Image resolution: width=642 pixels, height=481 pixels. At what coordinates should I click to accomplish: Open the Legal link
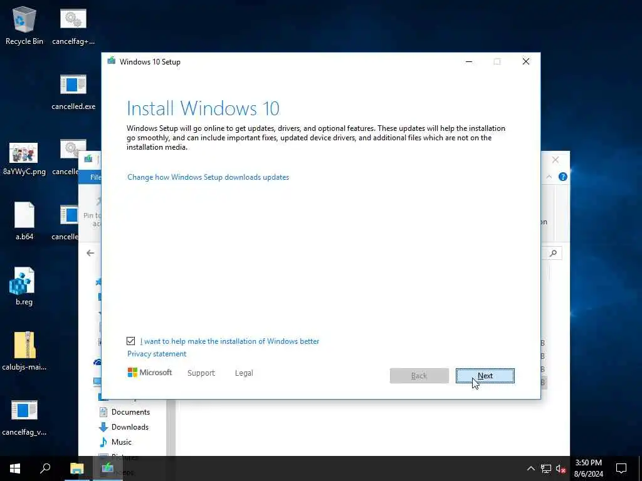click(x=244, y=373)
